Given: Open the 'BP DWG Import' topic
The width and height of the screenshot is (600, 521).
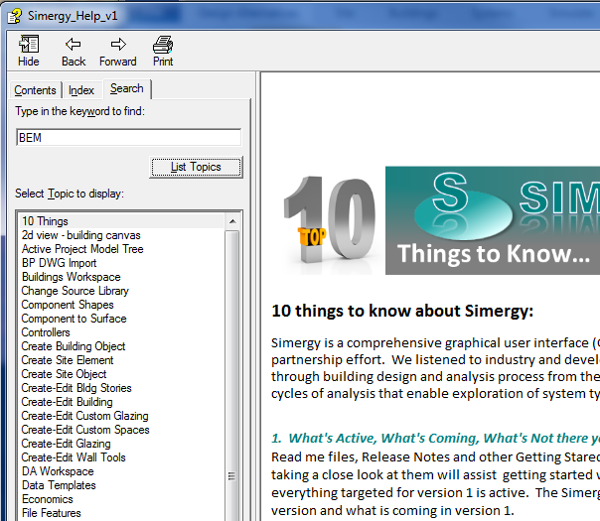Looking at the screenshot, I should 60,263.
